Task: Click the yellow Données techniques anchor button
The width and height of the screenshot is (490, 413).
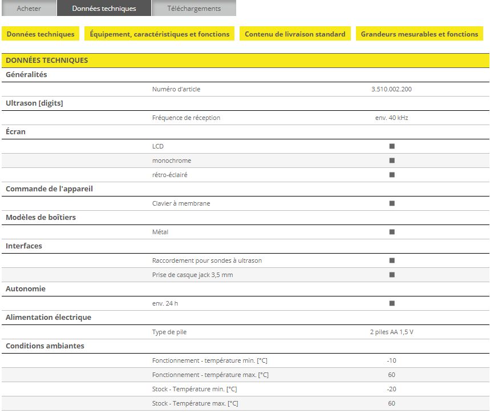Action: [41, 34]
